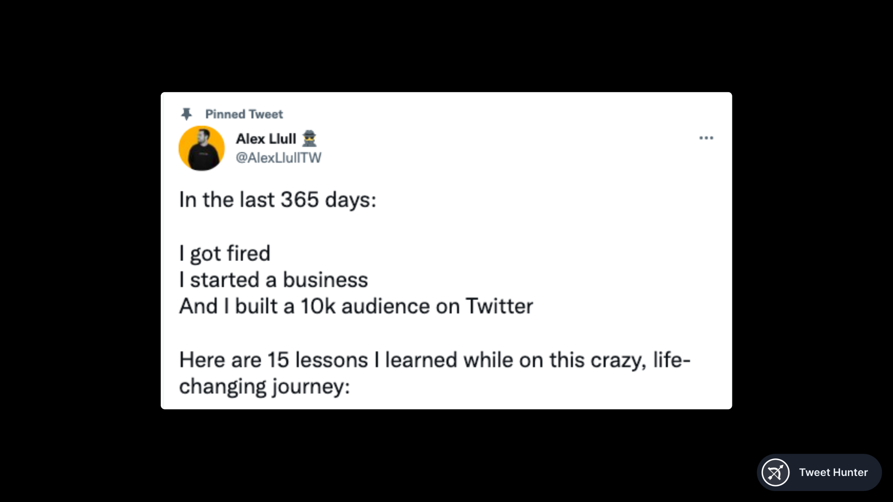Click the "I started a business" line
This screenshot has width=893, height=502.
click(273, 280)
